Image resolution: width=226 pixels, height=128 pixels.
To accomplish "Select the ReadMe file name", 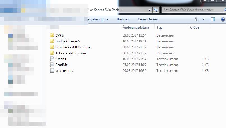I will [x=61, y=65].
